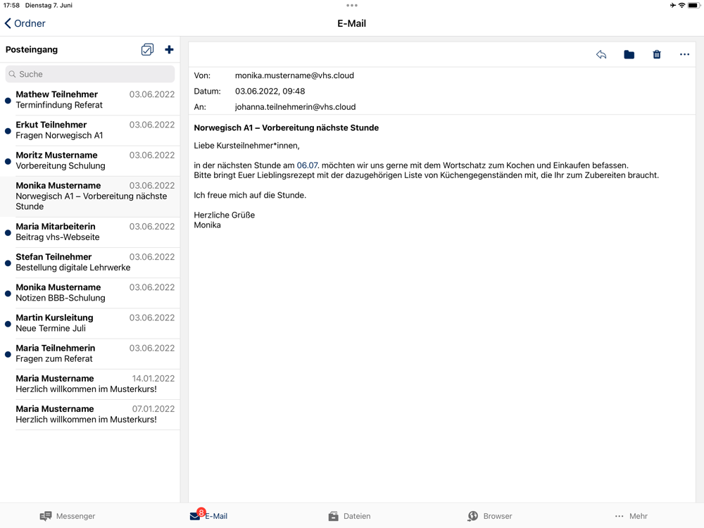This screenshot has width=704, height=528.
Task: Tap the battery status icon
Action: (694, 6)
